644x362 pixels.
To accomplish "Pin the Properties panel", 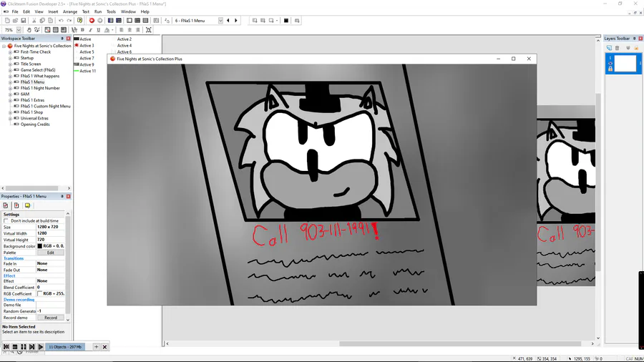I will click(62, 197).
